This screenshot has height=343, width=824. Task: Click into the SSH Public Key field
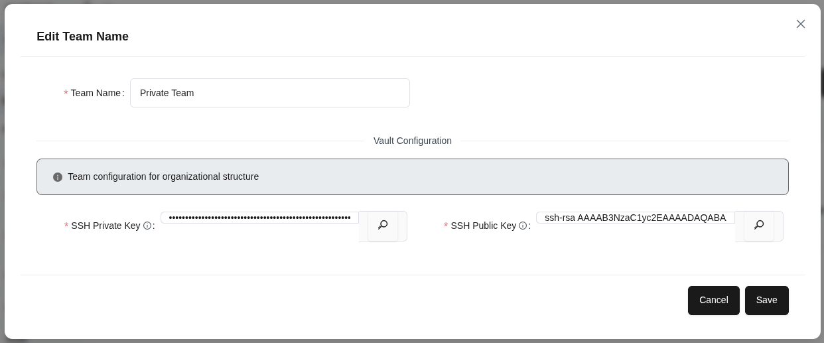click(635, 218)
